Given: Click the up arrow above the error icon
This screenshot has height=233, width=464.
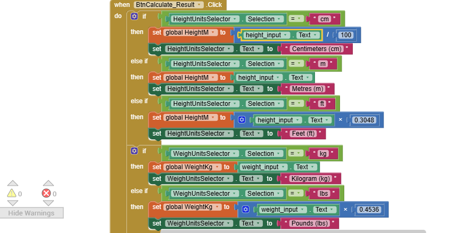Looking at the screenshot, I should 48,184.
